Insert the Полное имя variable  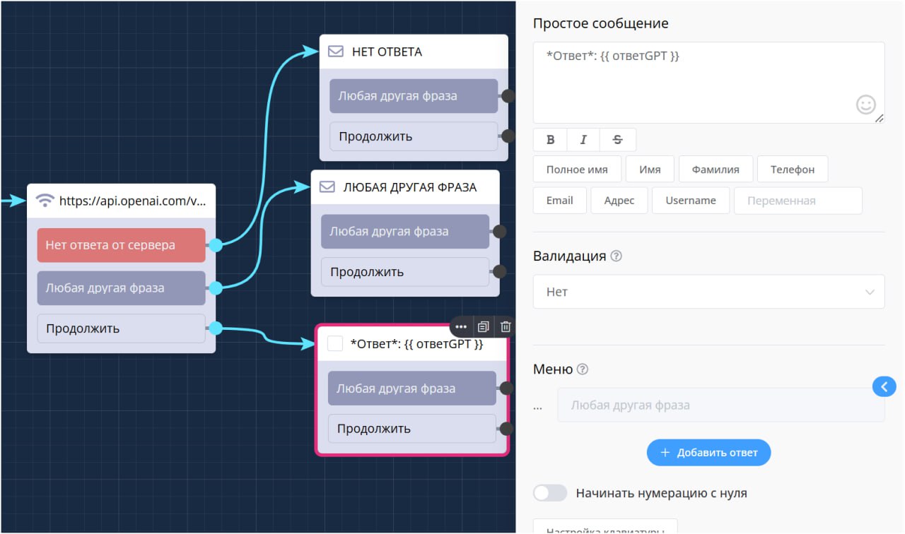pos(577,170)
